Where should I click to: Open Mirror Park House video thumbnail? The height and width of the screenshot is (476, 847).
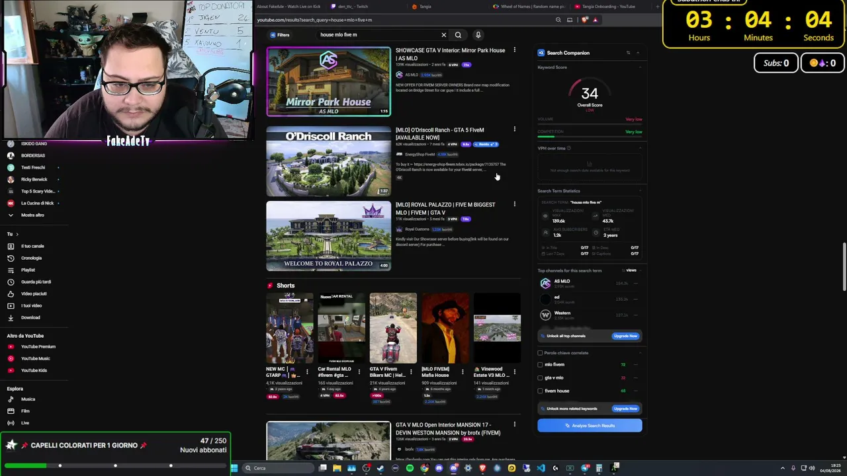coord(328,81)
